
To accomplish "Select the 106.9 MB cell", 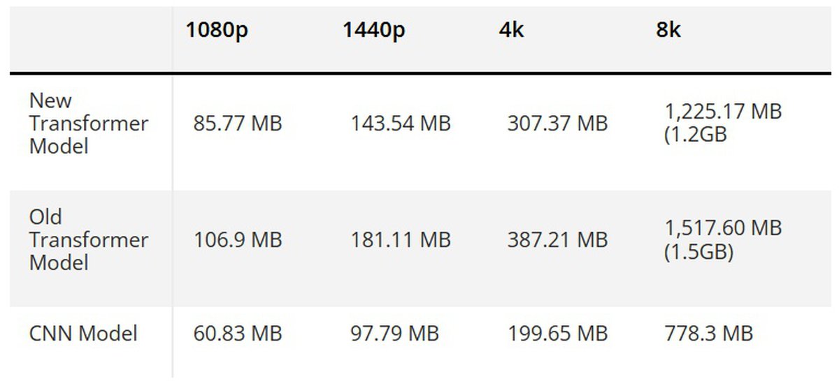I will [x=238, y=240].
